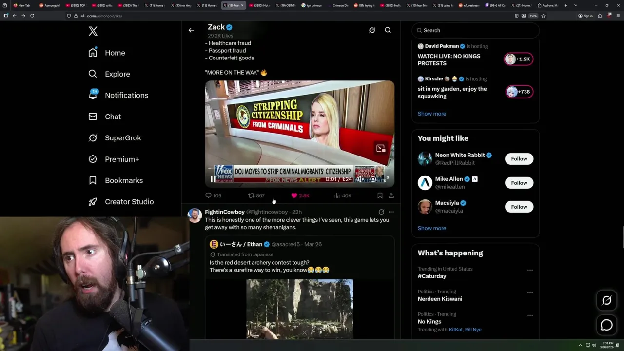The width and height of the screenshot is (624, 351).
Task: Bookmark page with star icon
Action: (543, 16)
